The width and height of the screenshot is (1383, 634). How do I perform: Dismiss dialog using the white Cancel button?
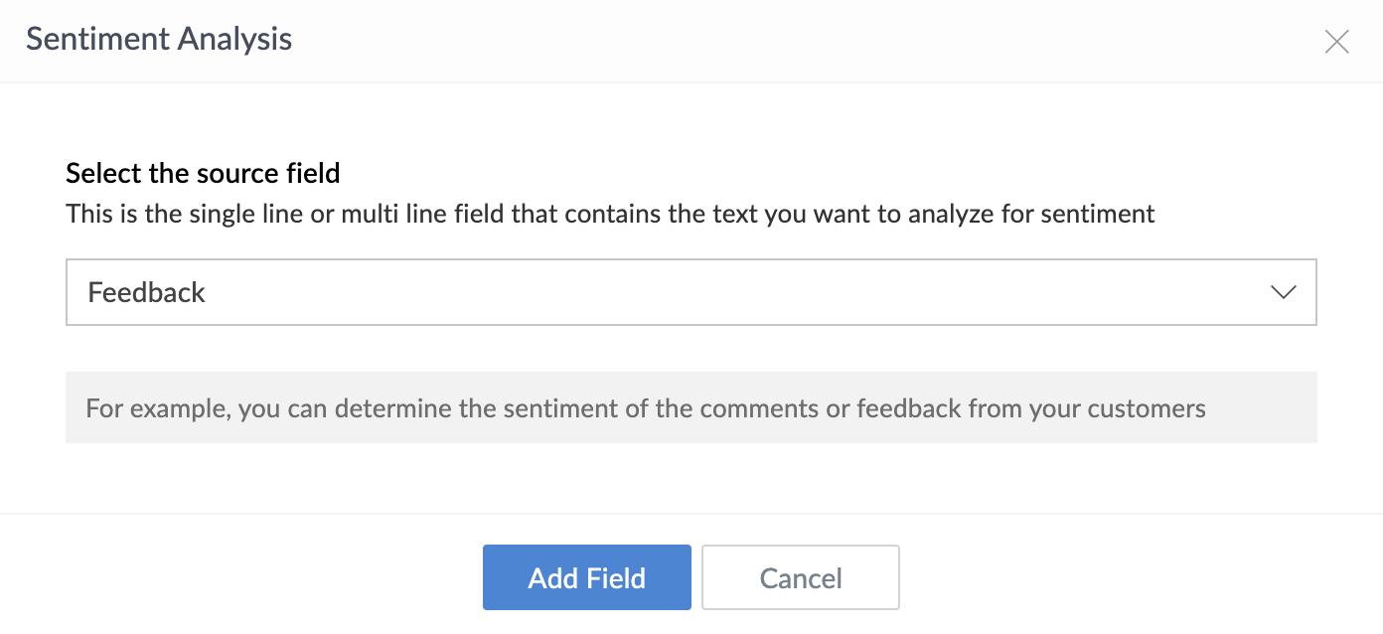(x=800, y=577)
